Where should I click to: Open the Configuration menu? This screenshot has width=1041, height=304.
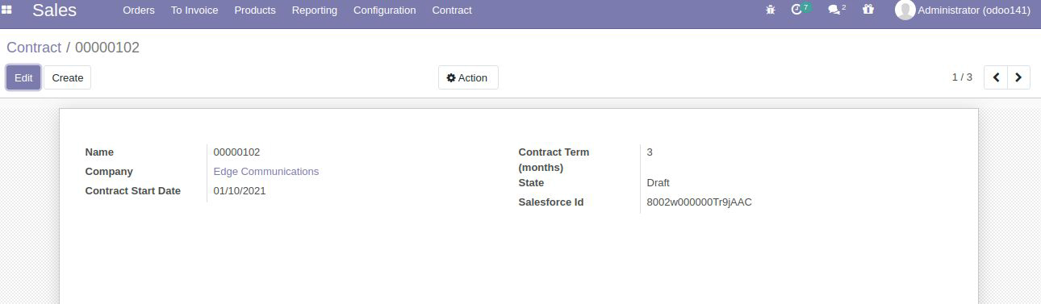385,10
